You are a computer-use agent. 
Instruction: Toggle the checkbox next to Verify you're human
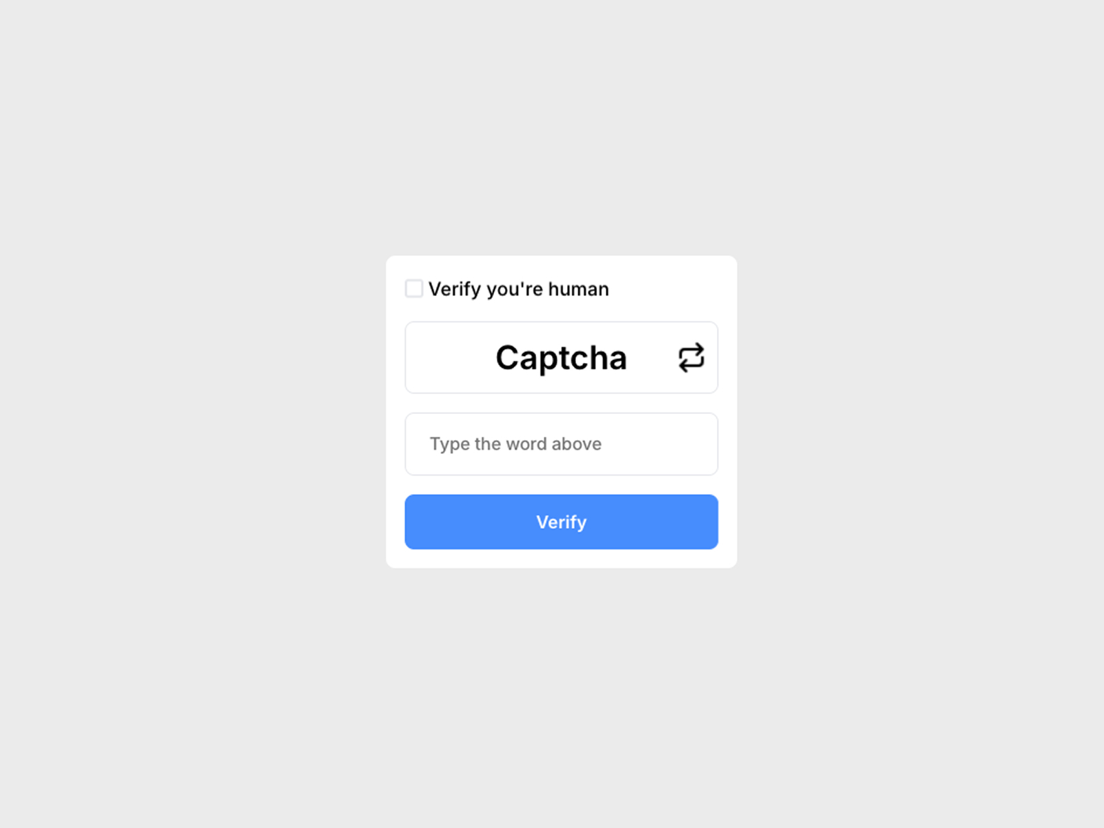414,288
